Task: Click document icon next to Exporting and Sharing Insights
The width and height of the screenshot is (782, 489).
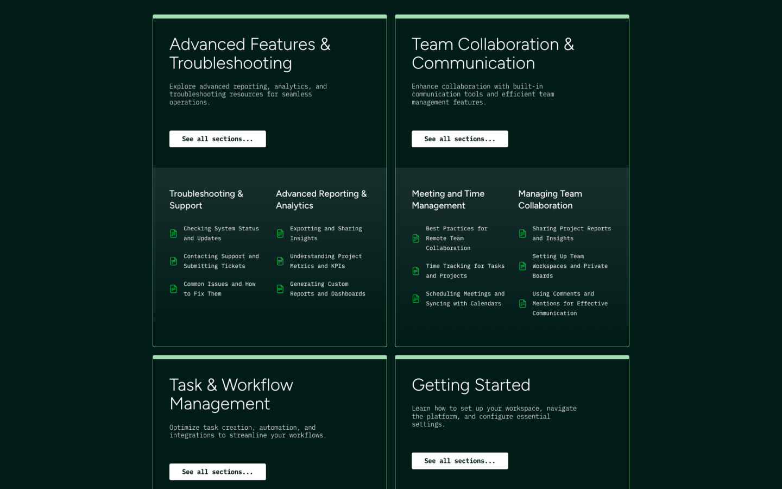Action: tap(280, 234)
